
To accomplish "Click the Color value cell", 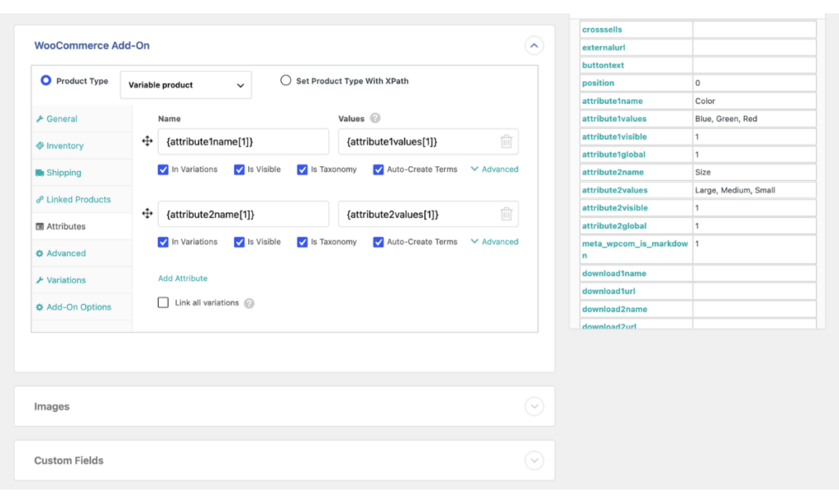I will (755, 101).
